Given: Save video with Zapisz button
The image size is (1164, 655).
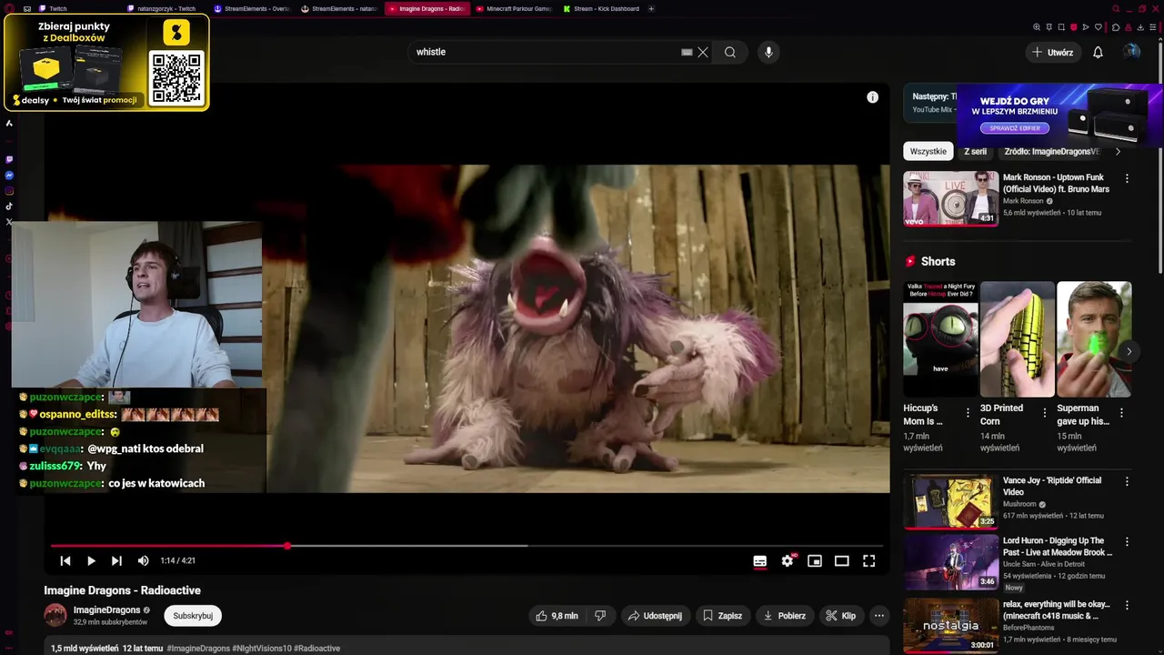Looking at the screenshot, I should click(x=723, y=616).
